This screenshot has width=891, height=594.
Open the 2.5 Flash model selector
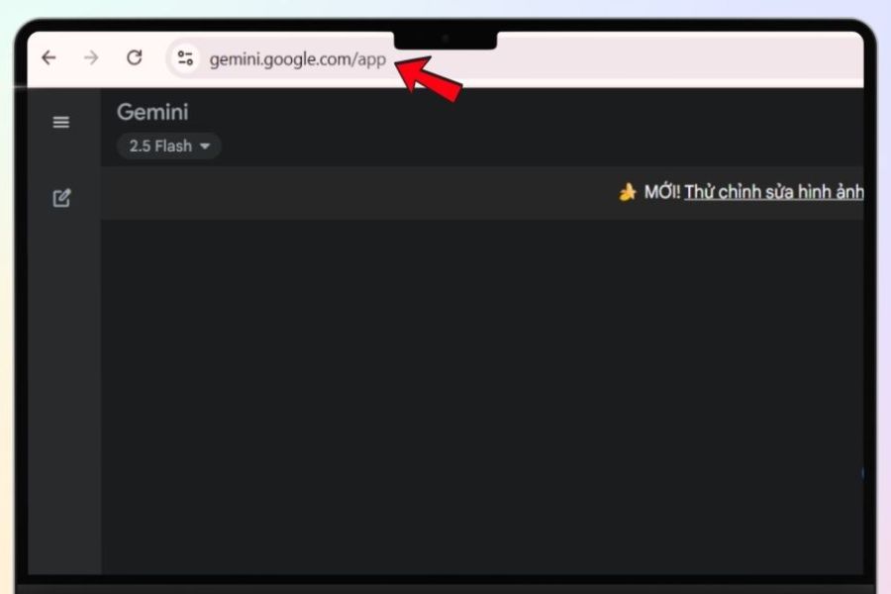[168, 147]
